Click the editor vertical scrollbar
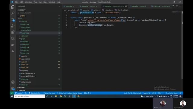This screenshot has height=109, width=193. click(x=182, y=45)
